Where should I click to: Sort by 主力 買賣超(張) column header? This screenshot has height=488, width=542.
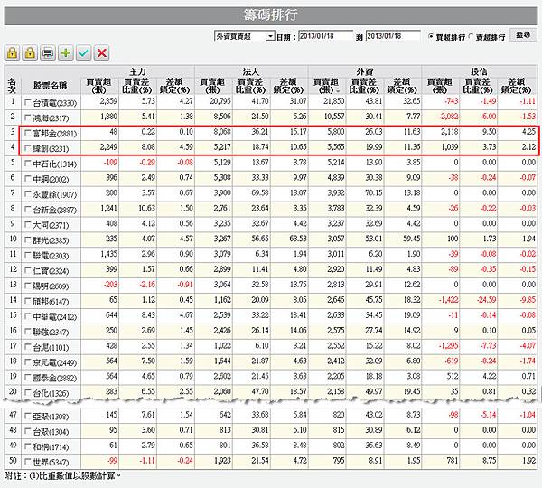point(98,86)
